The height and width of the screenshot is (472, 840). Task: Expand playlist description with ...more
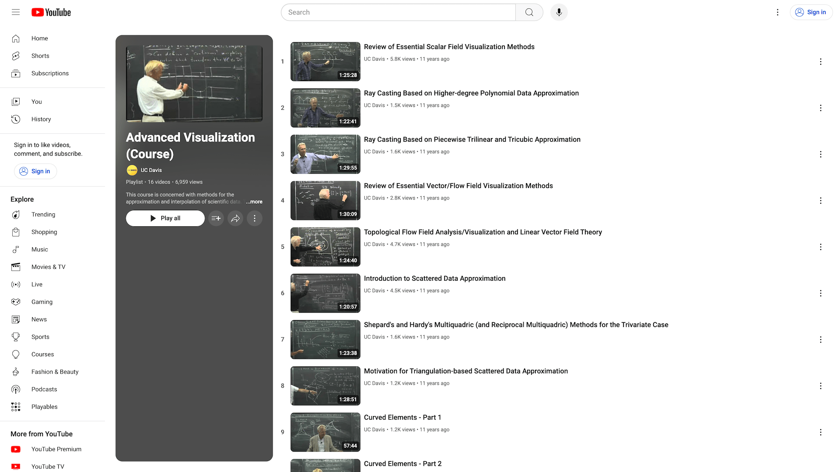point(254,202)
